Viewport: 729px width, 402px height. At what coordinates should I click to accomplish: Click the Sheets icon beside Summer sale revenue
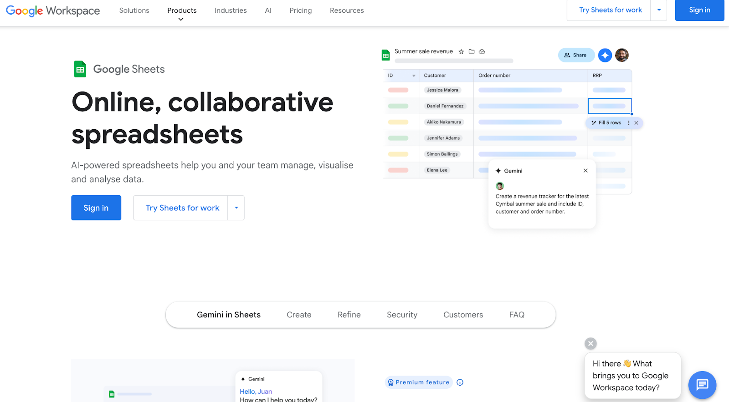(x=386, y=55)
